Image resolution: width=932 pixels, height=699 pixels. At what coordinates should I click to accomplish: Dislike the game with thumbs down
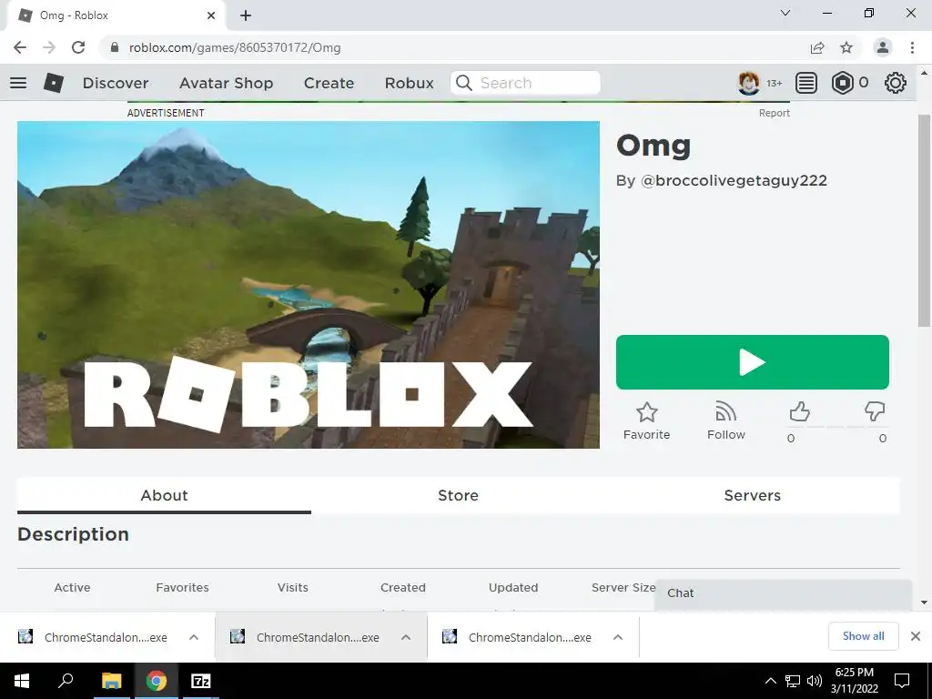875,411
